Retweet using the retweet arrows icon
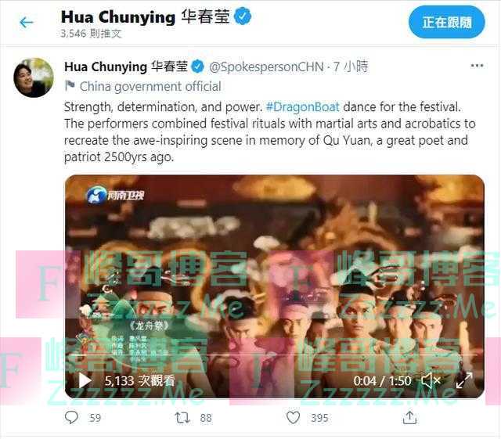Viewport: 501px width, 439px height. 182,418
